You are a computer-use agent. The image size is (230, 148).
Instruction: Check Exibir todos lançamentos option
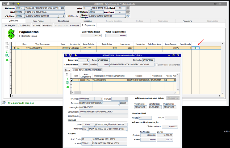tap(156, 65)
